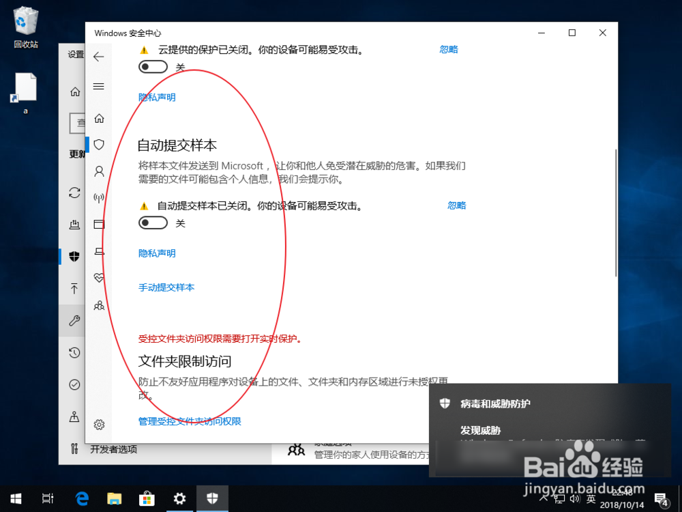Image resolution: width=682 pixels, height=512 pixels.
Task: Open the hamburger navigation menu
Action: point(99,86)
